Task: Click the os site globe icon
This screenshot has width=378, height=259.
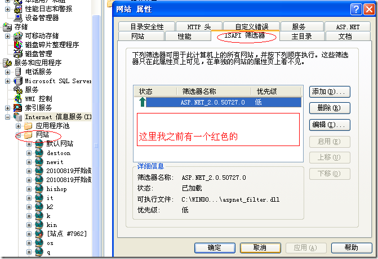Action: pyautogui.click(x=39, y=243)
